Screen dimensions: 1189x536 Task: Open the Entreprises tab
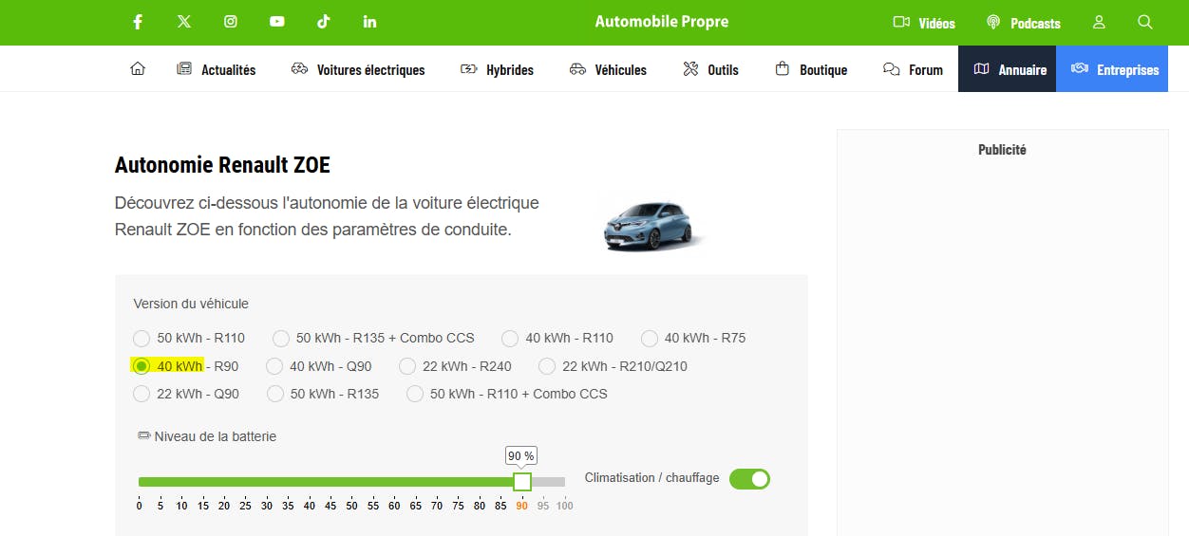[1112, 69]
